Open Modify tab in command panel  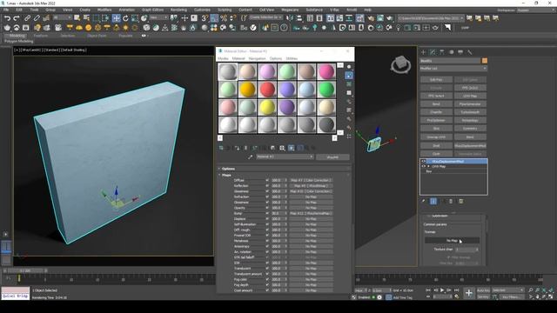pos(433,52)
